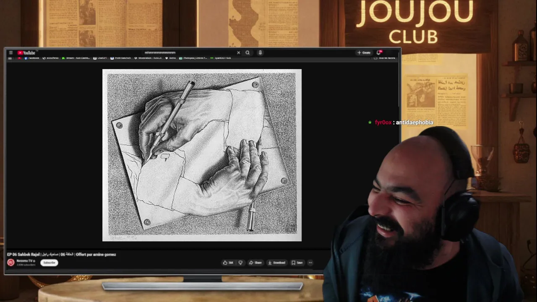Open the ChatGPT bookmark
The height and width of the screenshot is (302, 537).
click(100, 58)
